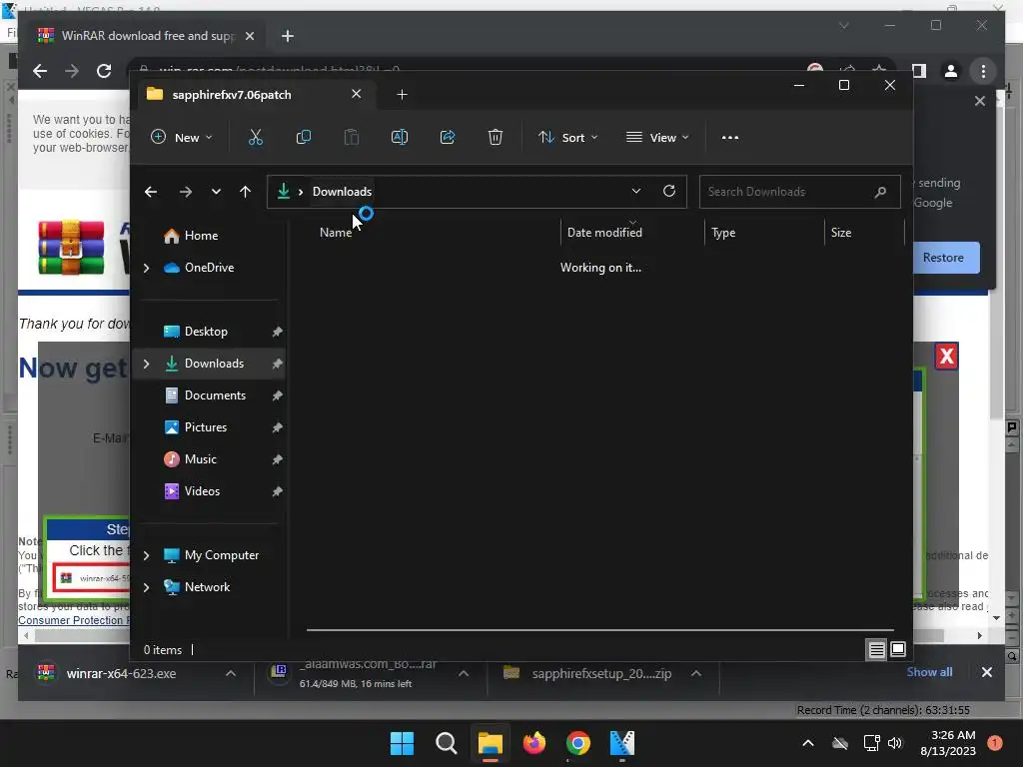Click the Consumer Protection link on WinRAR page
The width and height of the screenshot is (1023, 767).
coord(74,620)
